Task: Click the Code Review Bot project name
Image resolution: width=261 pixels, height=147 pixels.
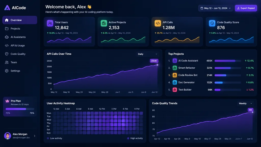Action: (188, 75)
